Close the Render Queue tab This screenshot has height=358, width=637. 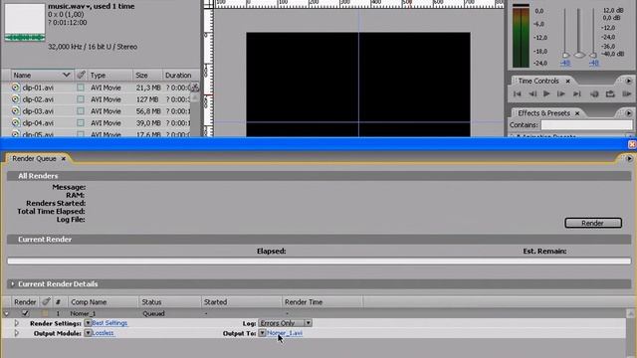click(x=64, y=159)
